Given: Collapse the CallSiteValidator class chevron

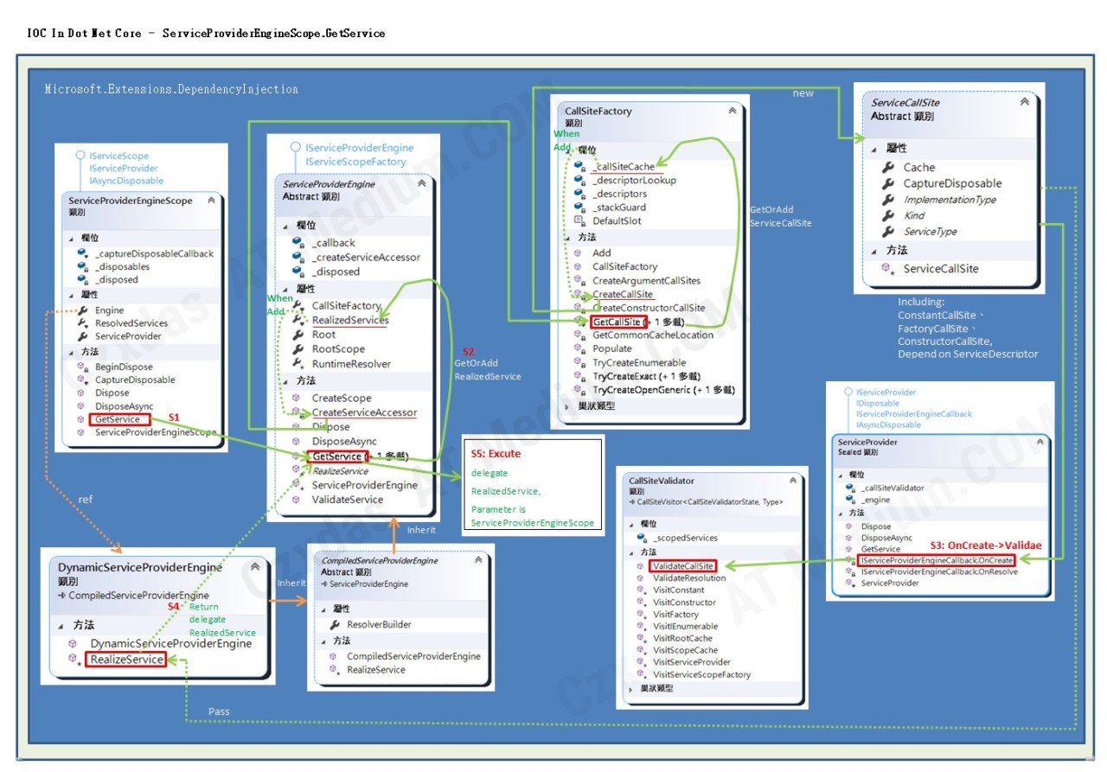Looking at the screenshot, I should click(x=792, y=481).
